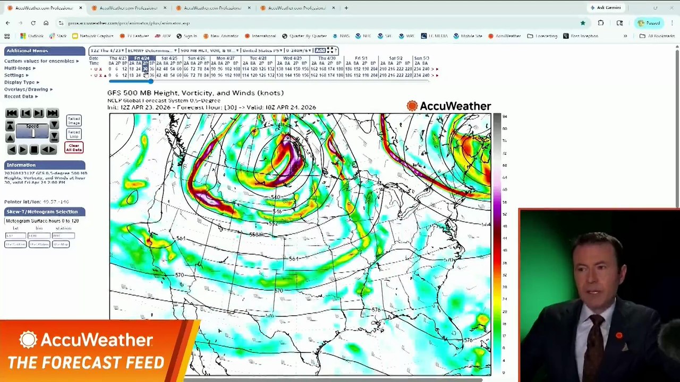
Task: Open the United States PS region dropdown
Action: 263,50
